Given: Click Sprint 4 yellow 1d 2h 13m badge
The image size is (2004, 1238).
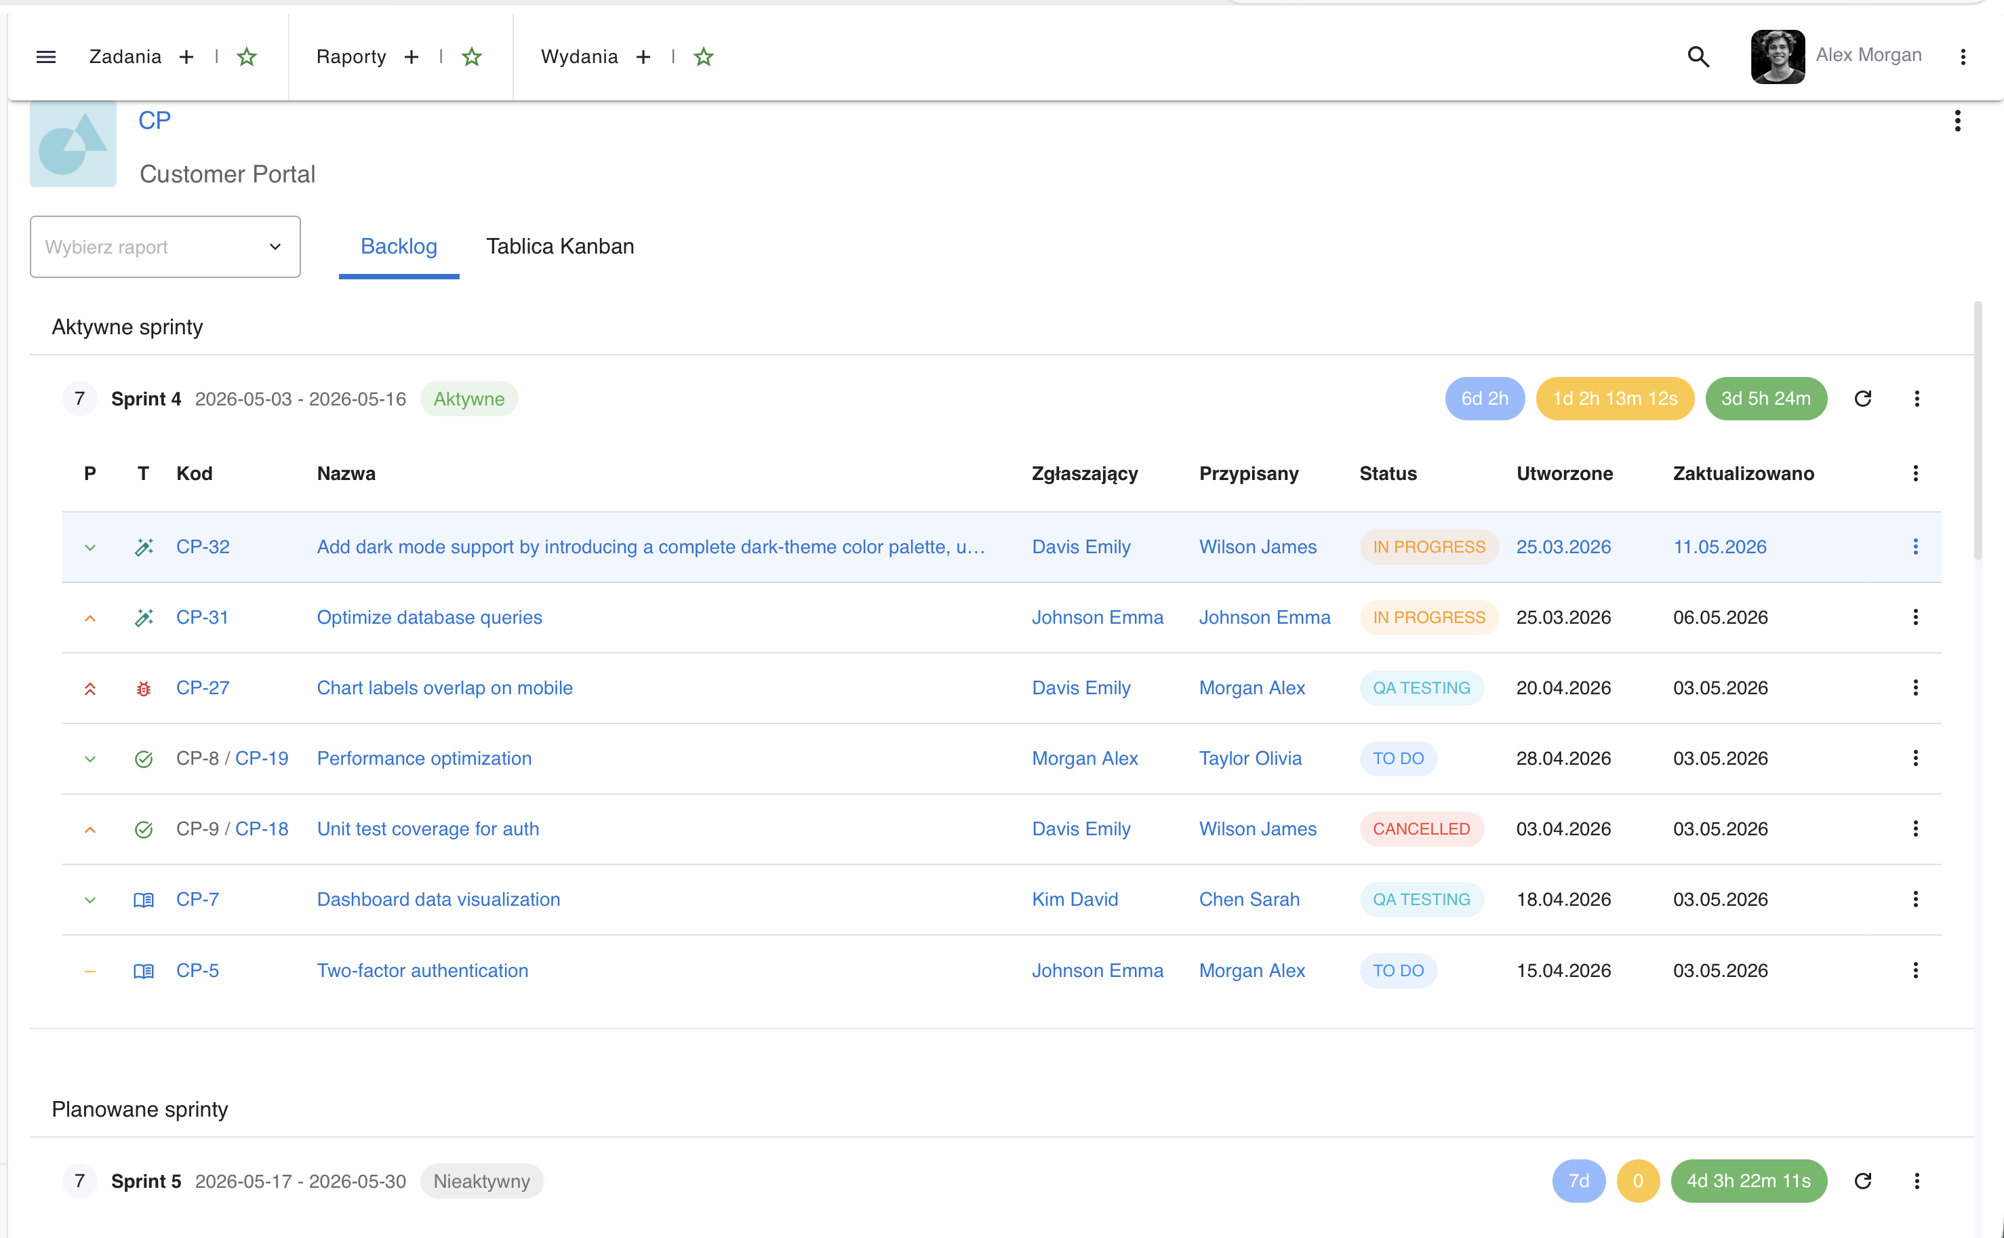Looking at the screenshot, I should 1614,399.
